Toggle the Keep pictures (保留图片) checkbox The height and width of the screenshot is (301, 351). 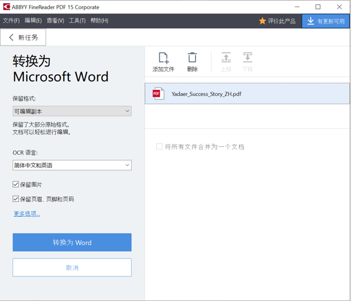15,184
